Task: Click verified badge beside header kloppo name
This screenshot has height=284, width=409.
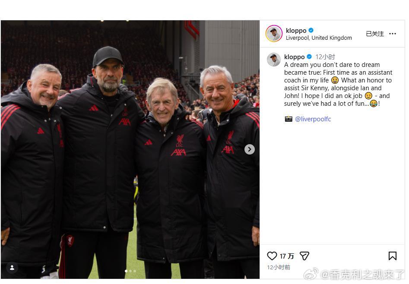Action: pos(311,30)
